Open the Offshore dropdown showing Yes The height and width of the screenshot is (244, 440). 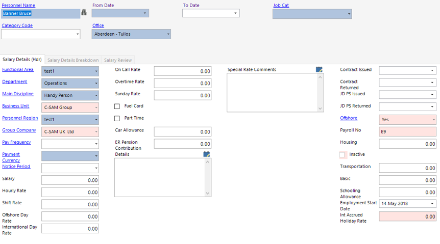click(x=433, y=120)
